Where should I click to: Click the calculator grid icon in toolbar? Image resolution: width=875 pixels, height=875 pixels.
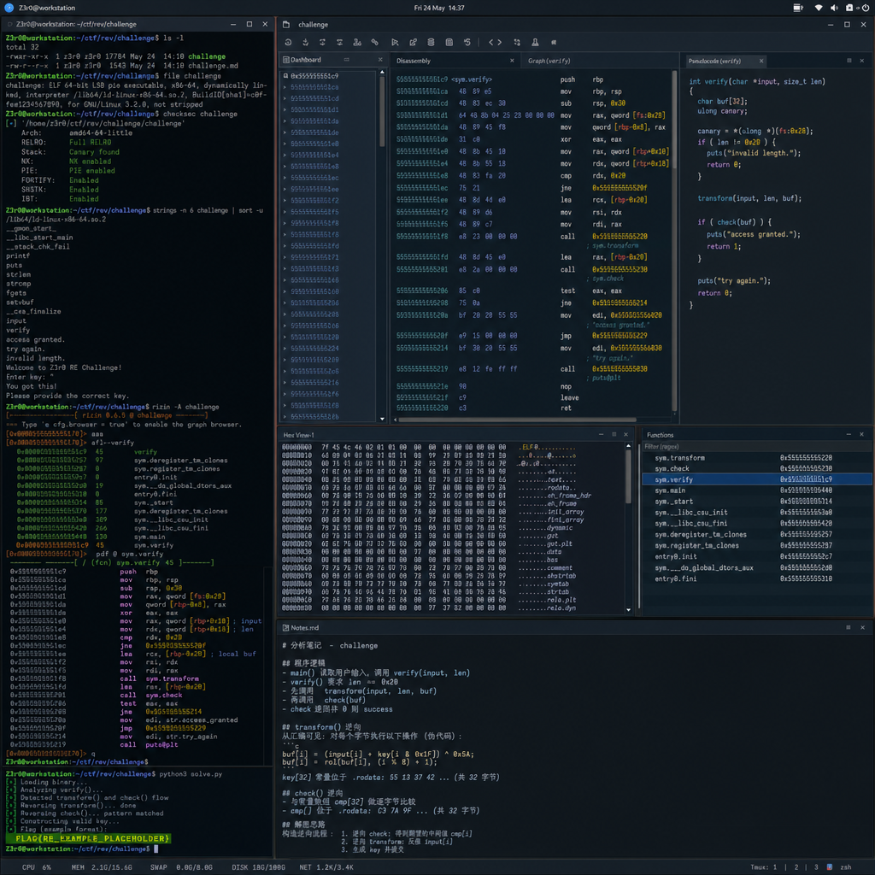pyautogui.click(x=449, y=43)
